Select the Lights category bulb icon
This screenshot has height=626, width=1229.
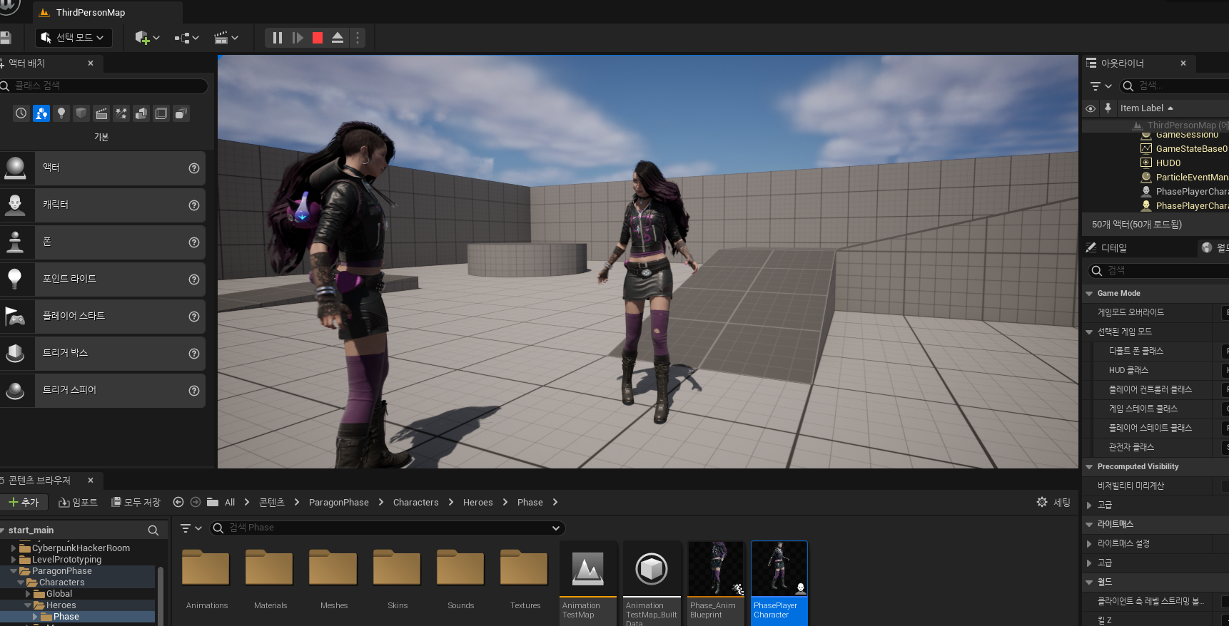tap(61, 113)
